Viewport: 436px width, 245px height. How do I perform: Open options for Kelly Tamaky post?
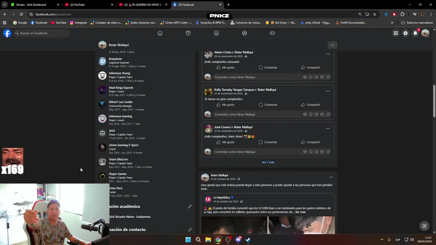pos(328,91)
